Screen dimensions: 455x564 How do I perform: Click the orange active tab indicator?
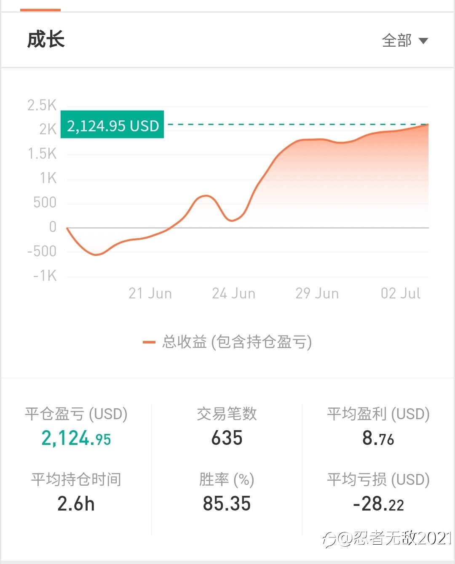click(x=40, y=10)
